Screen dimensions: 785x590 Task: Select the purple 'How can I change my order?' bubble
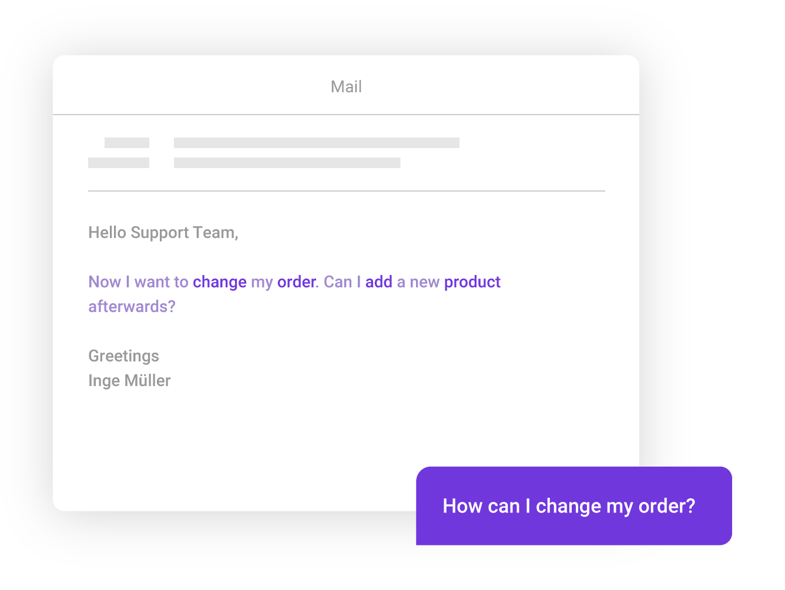[x=573, y=506]
